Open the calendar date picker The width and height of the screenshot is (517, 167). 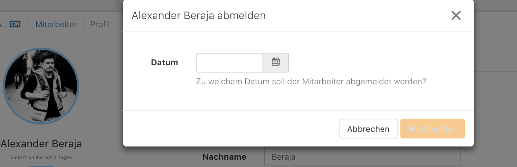coord(276,62)
